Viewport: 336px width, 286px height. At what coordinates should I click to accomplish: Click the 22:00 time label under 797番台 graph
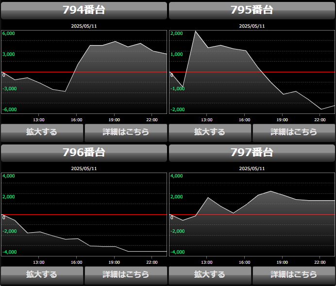point(320,262)
